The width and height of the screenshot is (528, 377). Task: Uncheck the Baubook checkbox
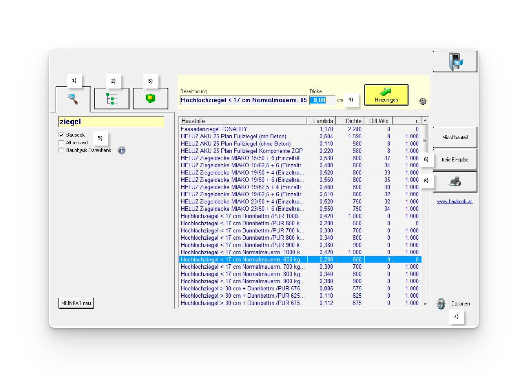click(x=61, y=135)
